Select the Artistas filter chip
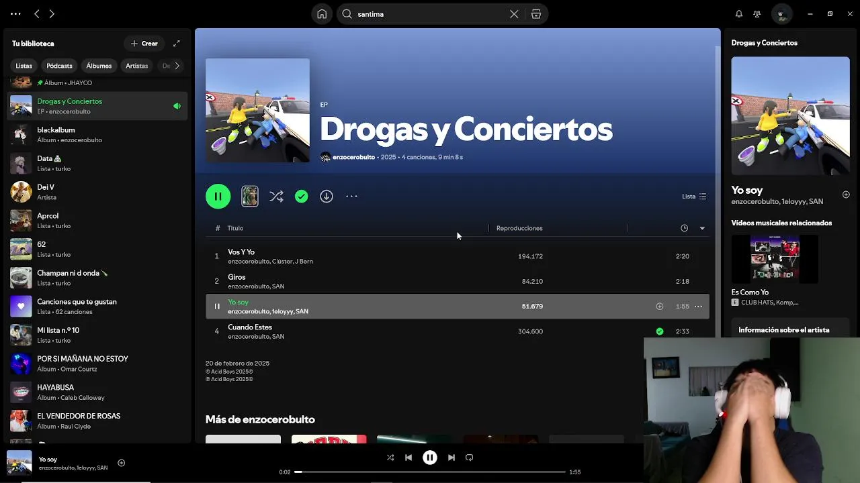Image resolution: width=860 pixels, height=483 pixels. (x=137, y=66)
